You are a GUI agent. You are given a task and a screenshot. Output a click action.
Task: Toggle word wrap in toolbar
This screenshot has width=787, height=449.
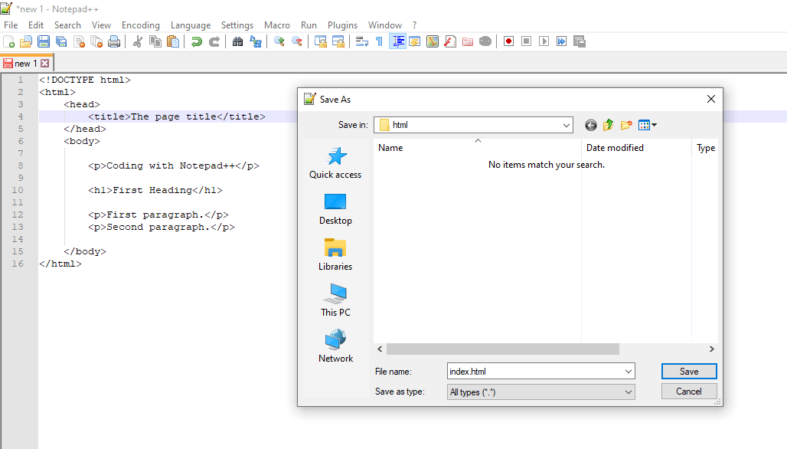click(362, 41)
